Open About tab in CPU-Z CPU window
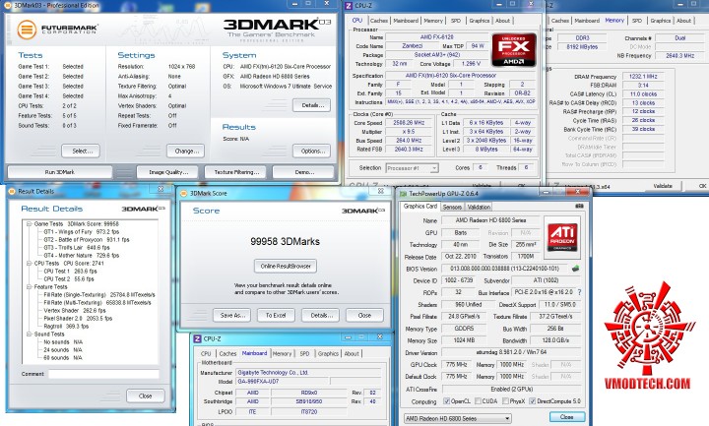This screenshot has height=426, width=709. [503, 21]
